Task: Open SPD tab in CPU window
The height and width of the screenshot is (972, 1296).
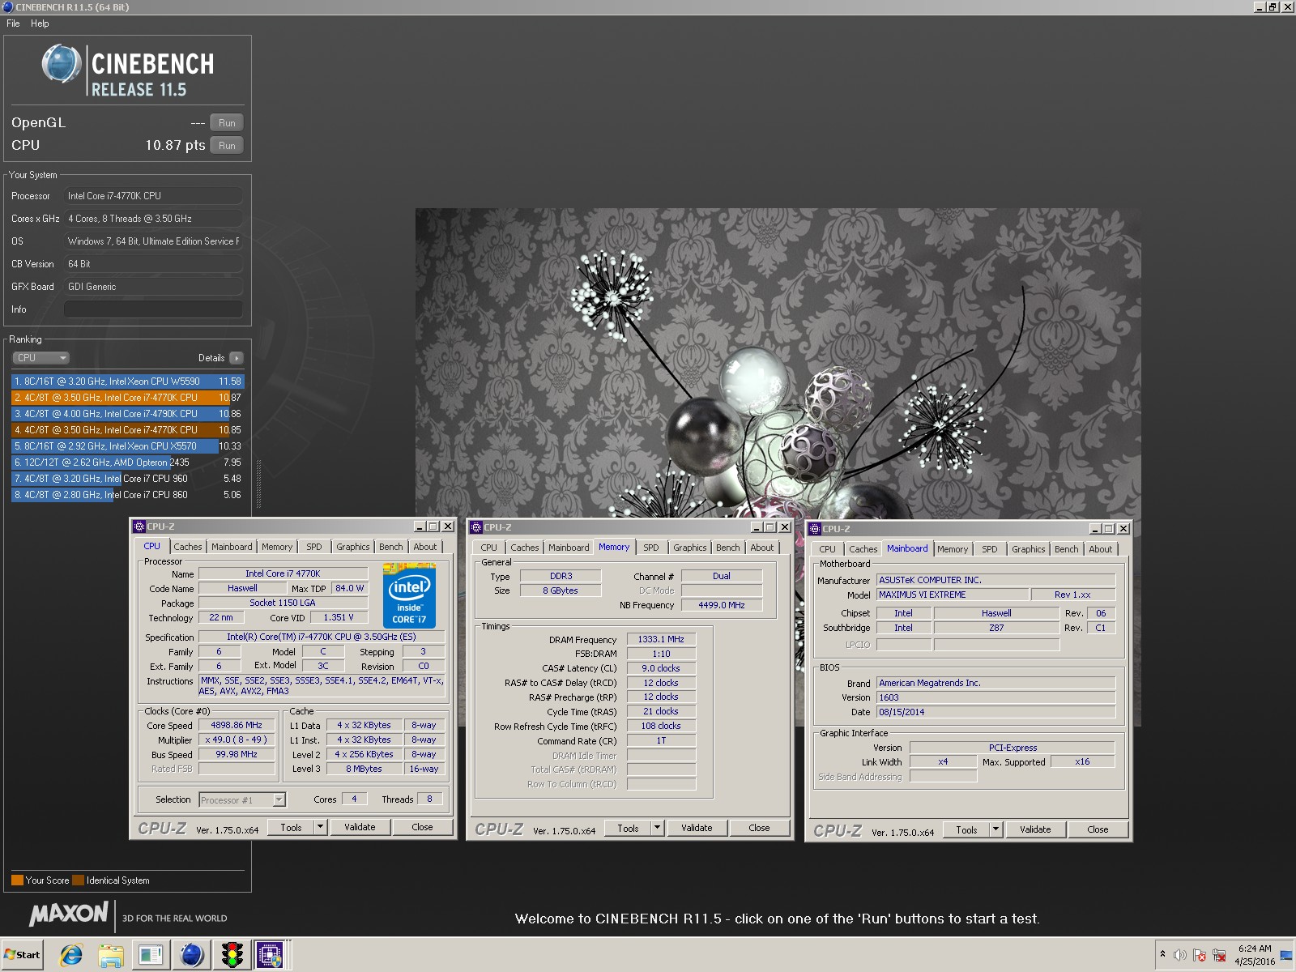Action: 314,547
